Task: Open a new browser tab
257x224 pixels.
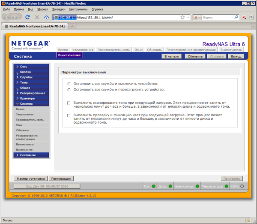Action: click(72, 26)
